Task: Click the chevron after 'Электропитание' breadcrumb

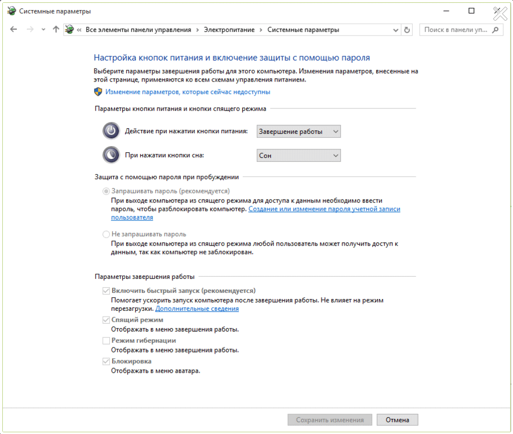Action: click(261, 30)
